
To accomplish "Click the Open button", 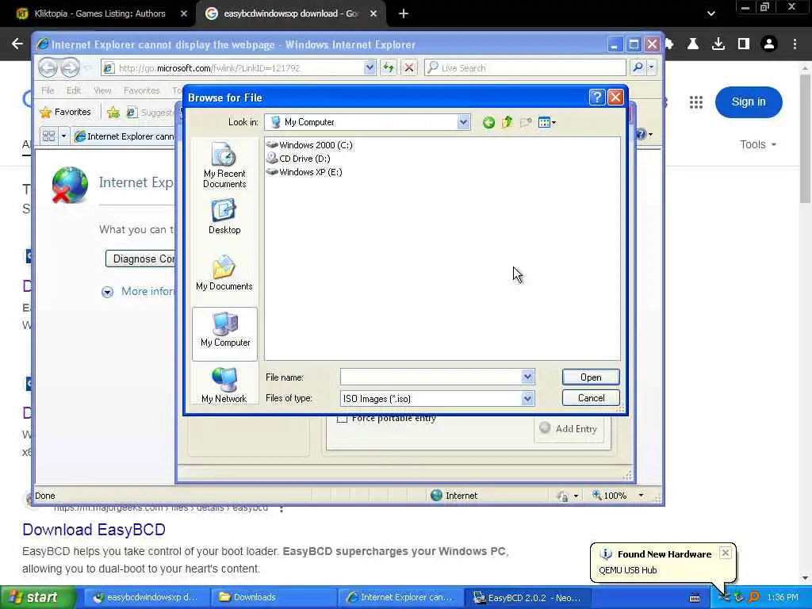I will [x=591, y=377].
